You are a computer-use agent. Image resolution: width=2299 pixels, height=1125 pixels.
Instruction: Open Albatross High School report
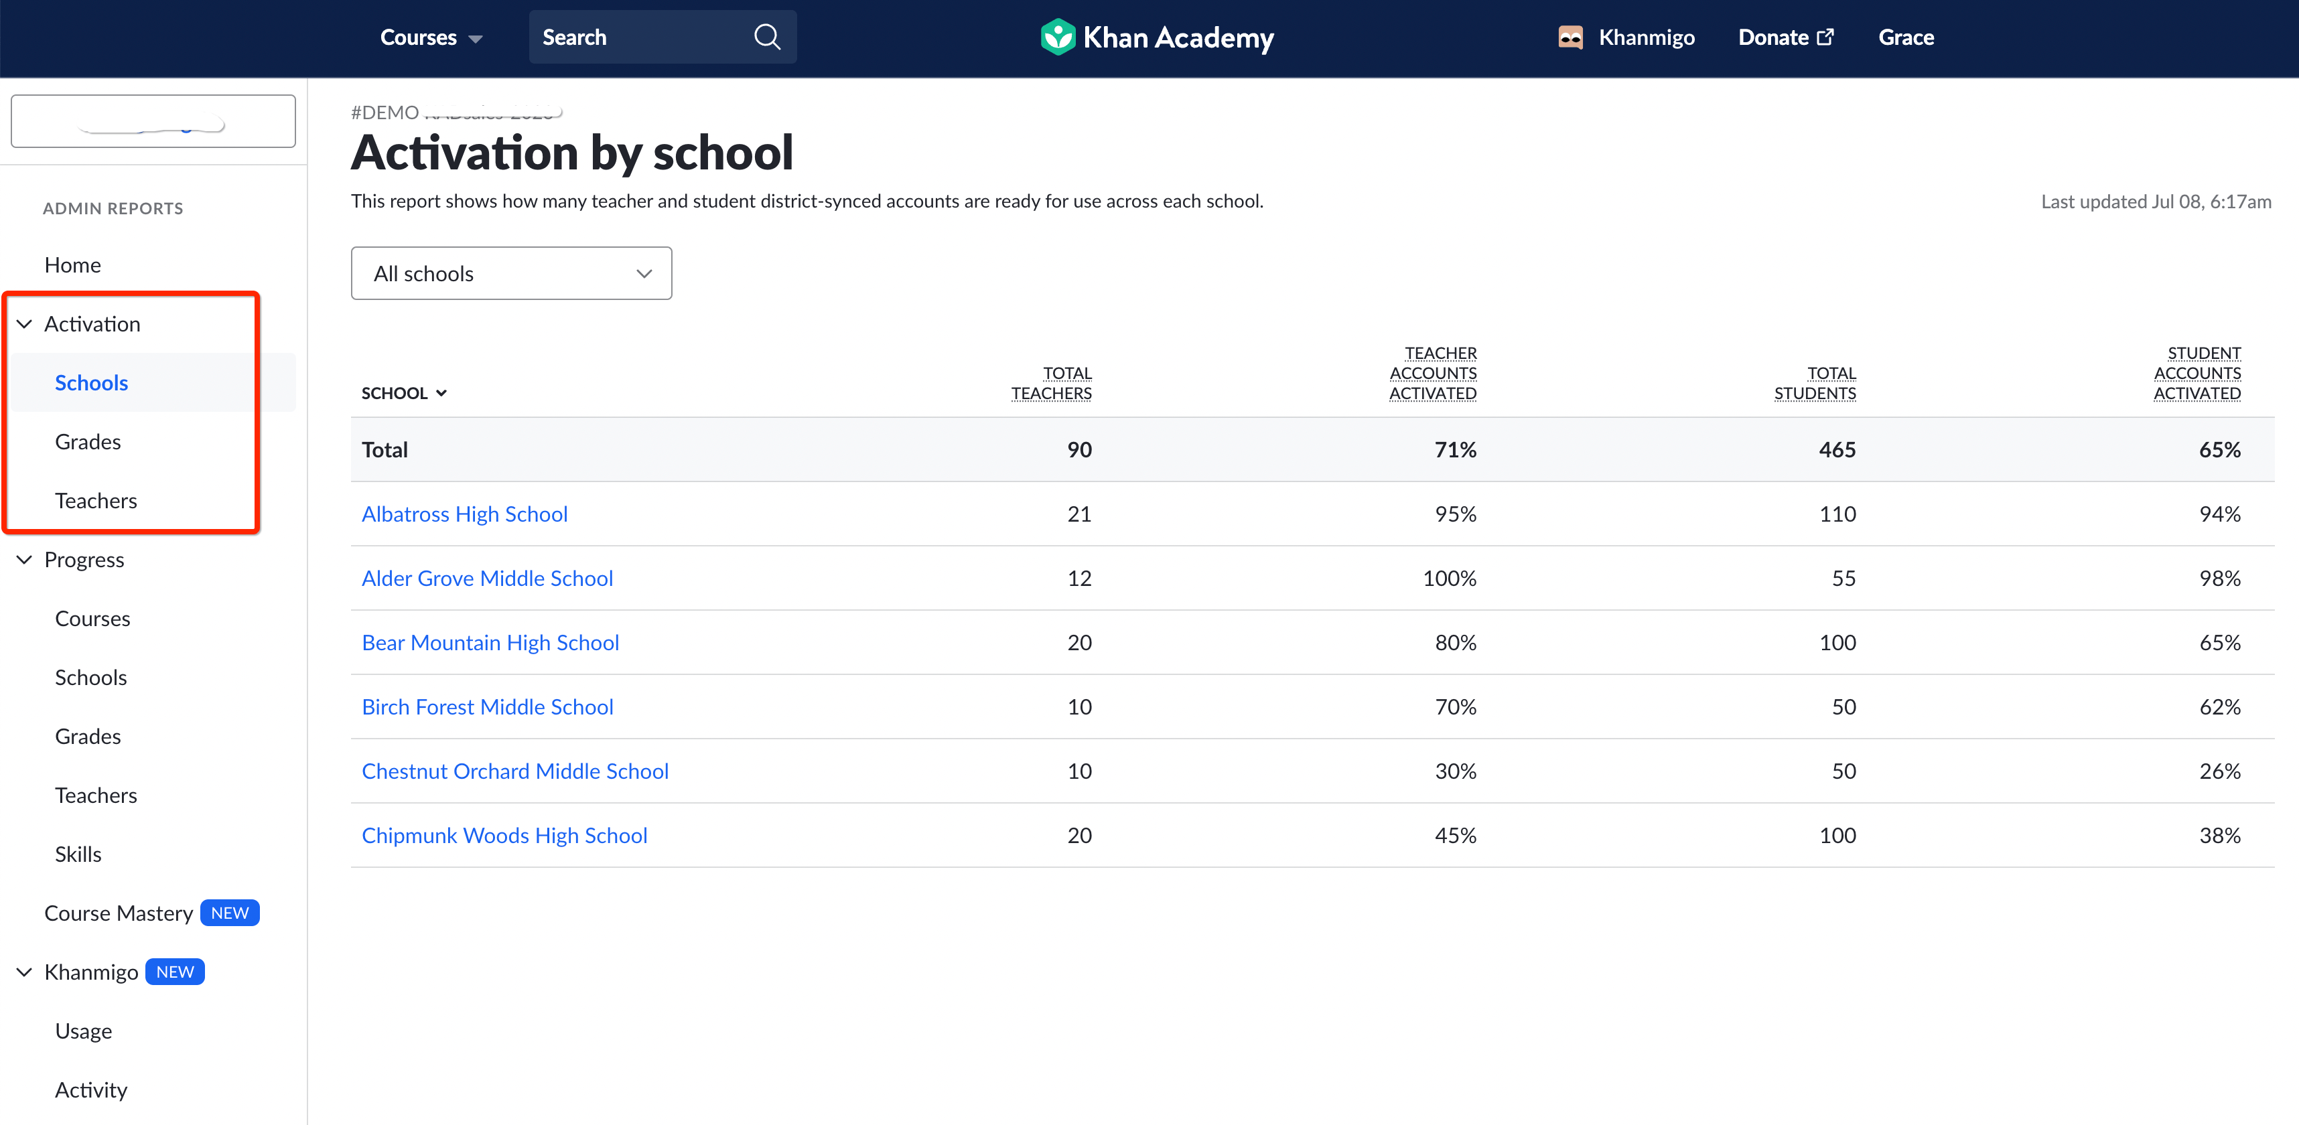click(x=465, y=513)
